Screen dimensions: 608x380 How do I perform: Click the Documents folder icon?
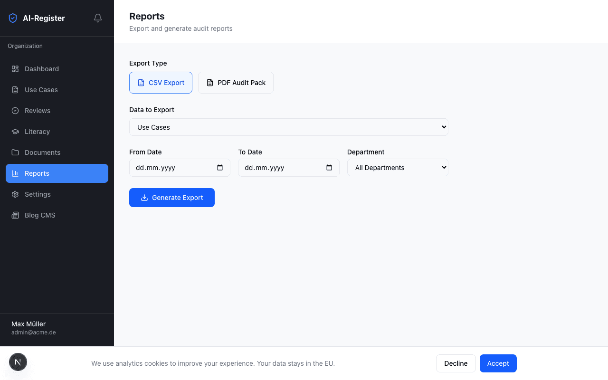click(15, 152)
